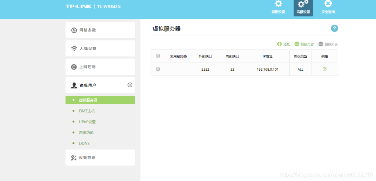This screenshot has width=376, height=181.
Task: Click the 网络参数 globe icon
Action: tap(74, 30)
